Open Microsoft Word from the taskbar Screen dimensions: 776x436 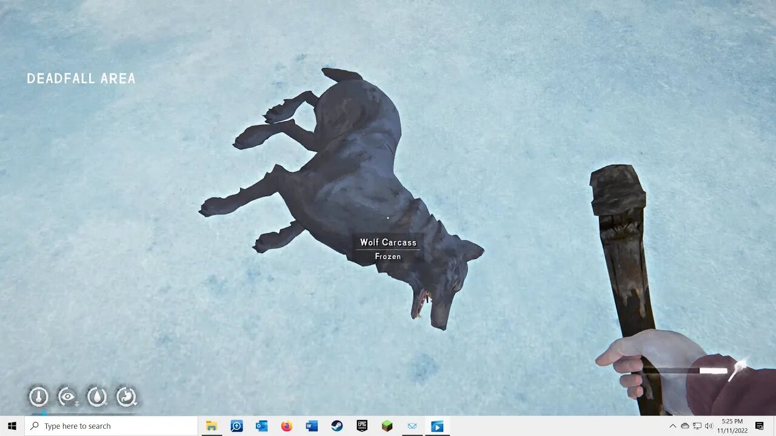[312, 426]
